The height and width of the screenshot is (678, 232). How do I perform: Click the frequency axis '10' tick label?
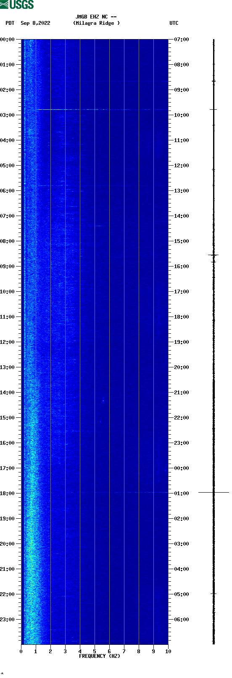pos(168,652)
